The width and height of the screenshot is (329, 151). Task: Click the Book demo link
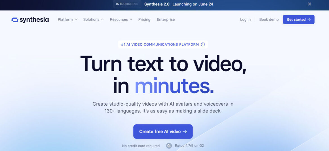click(x=269, y=19)
